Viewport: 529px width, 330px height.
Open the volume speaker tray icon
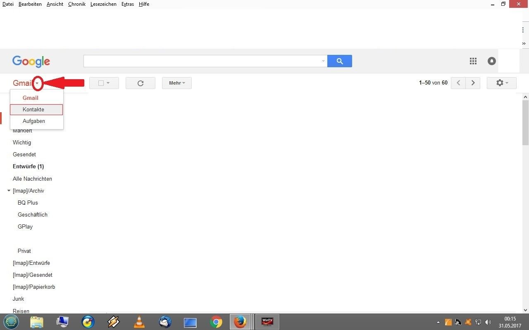488,322
